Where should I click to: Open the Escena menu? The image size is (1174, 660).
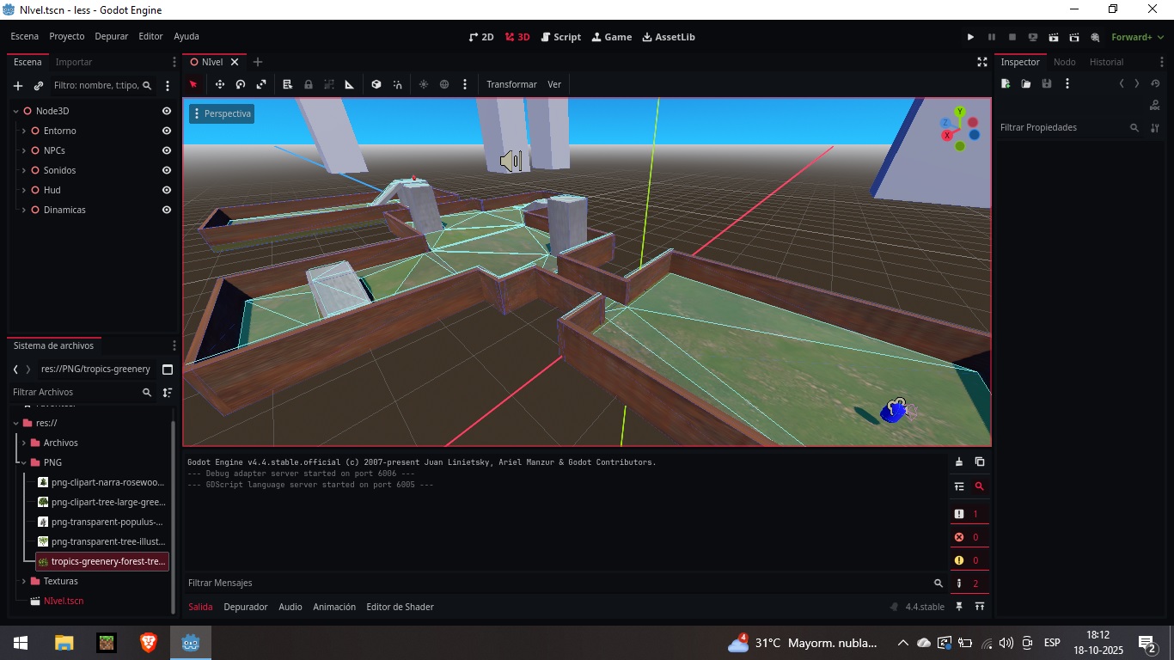click(x=25, y=37)
